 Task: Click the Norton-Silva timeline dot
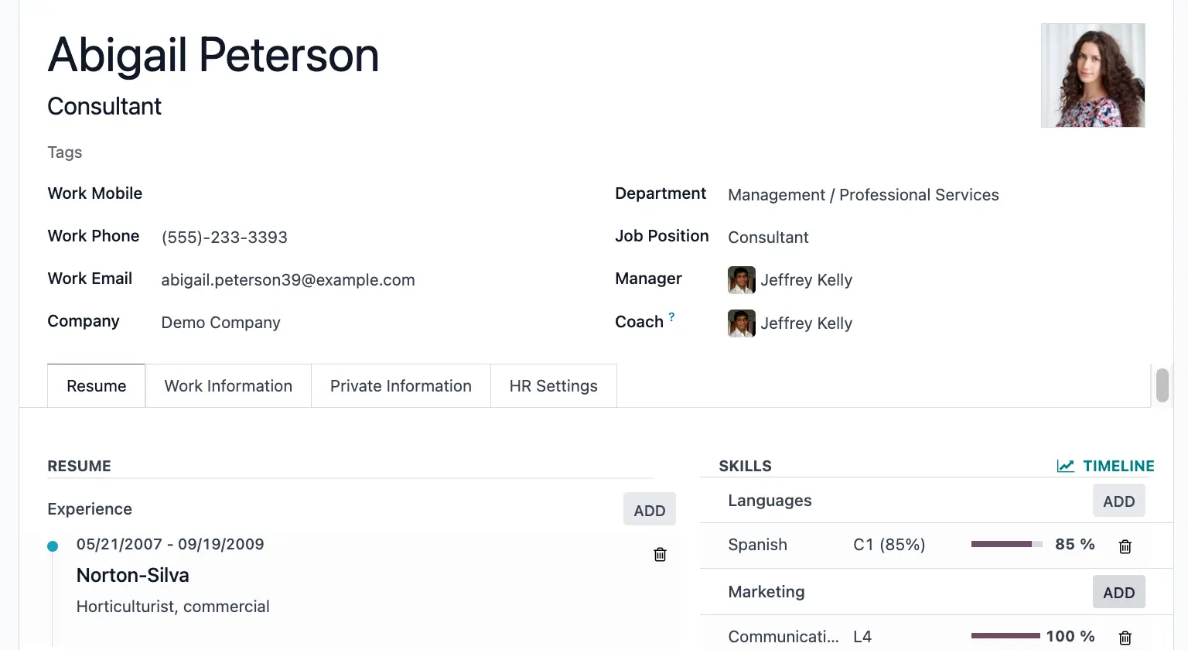coord(53,546)
